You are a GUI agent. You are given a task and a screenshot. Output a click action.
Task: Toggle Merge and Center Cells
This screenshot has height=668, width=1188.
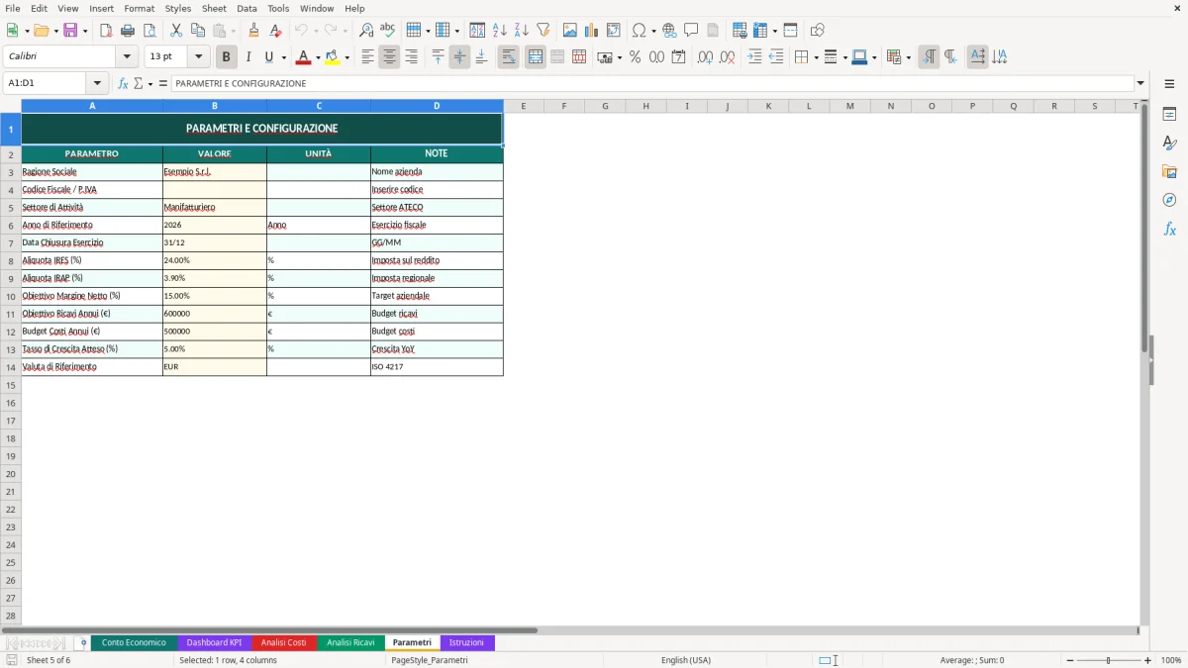click(536, 57)
